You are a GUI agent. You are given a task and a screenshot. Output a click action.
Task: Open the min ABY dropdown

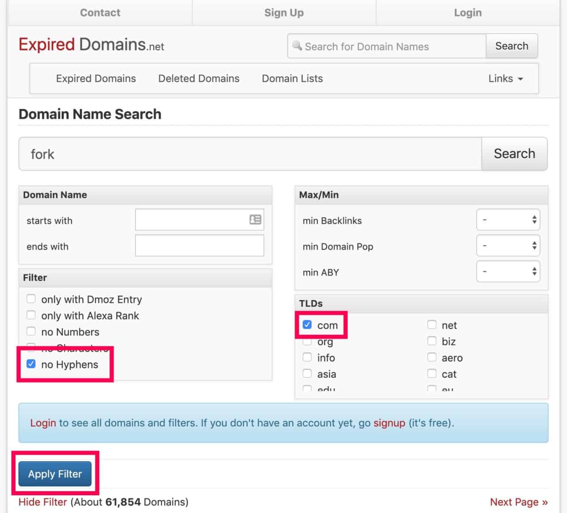(x=508, y=272)
